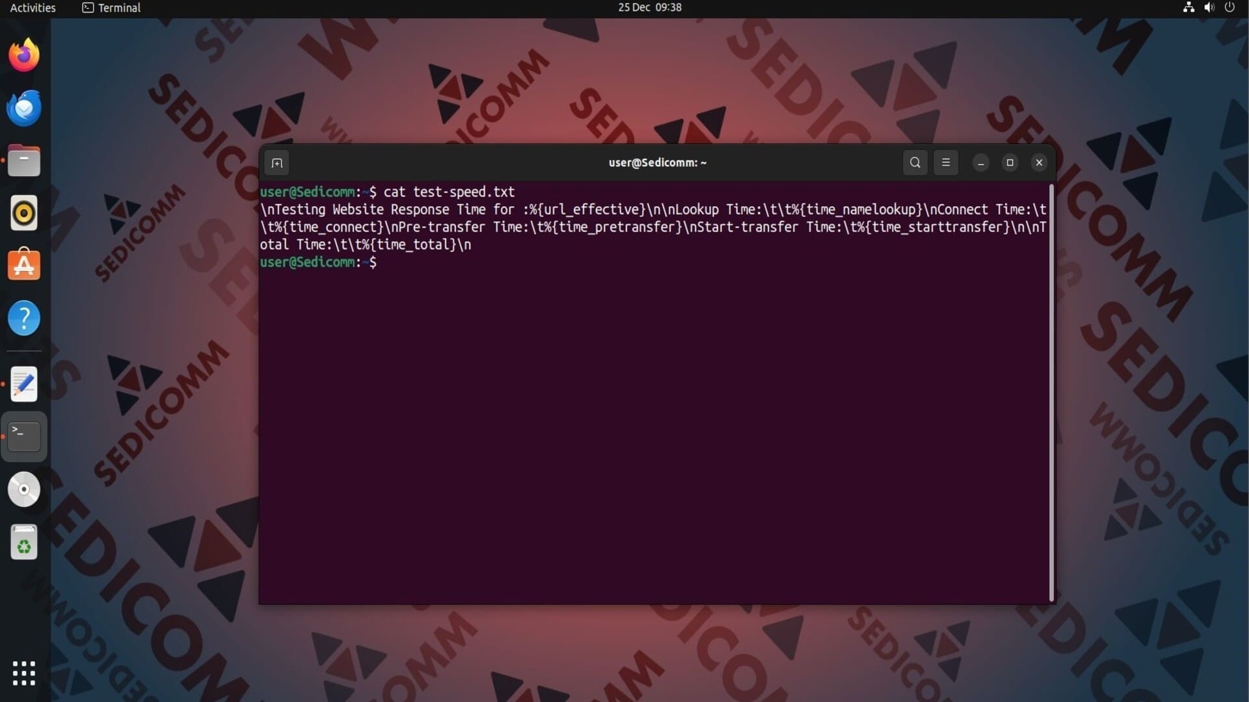Click the volume icon in system tray
This screenshot has height=702, width=1249.
click(x=1209, y=8)
